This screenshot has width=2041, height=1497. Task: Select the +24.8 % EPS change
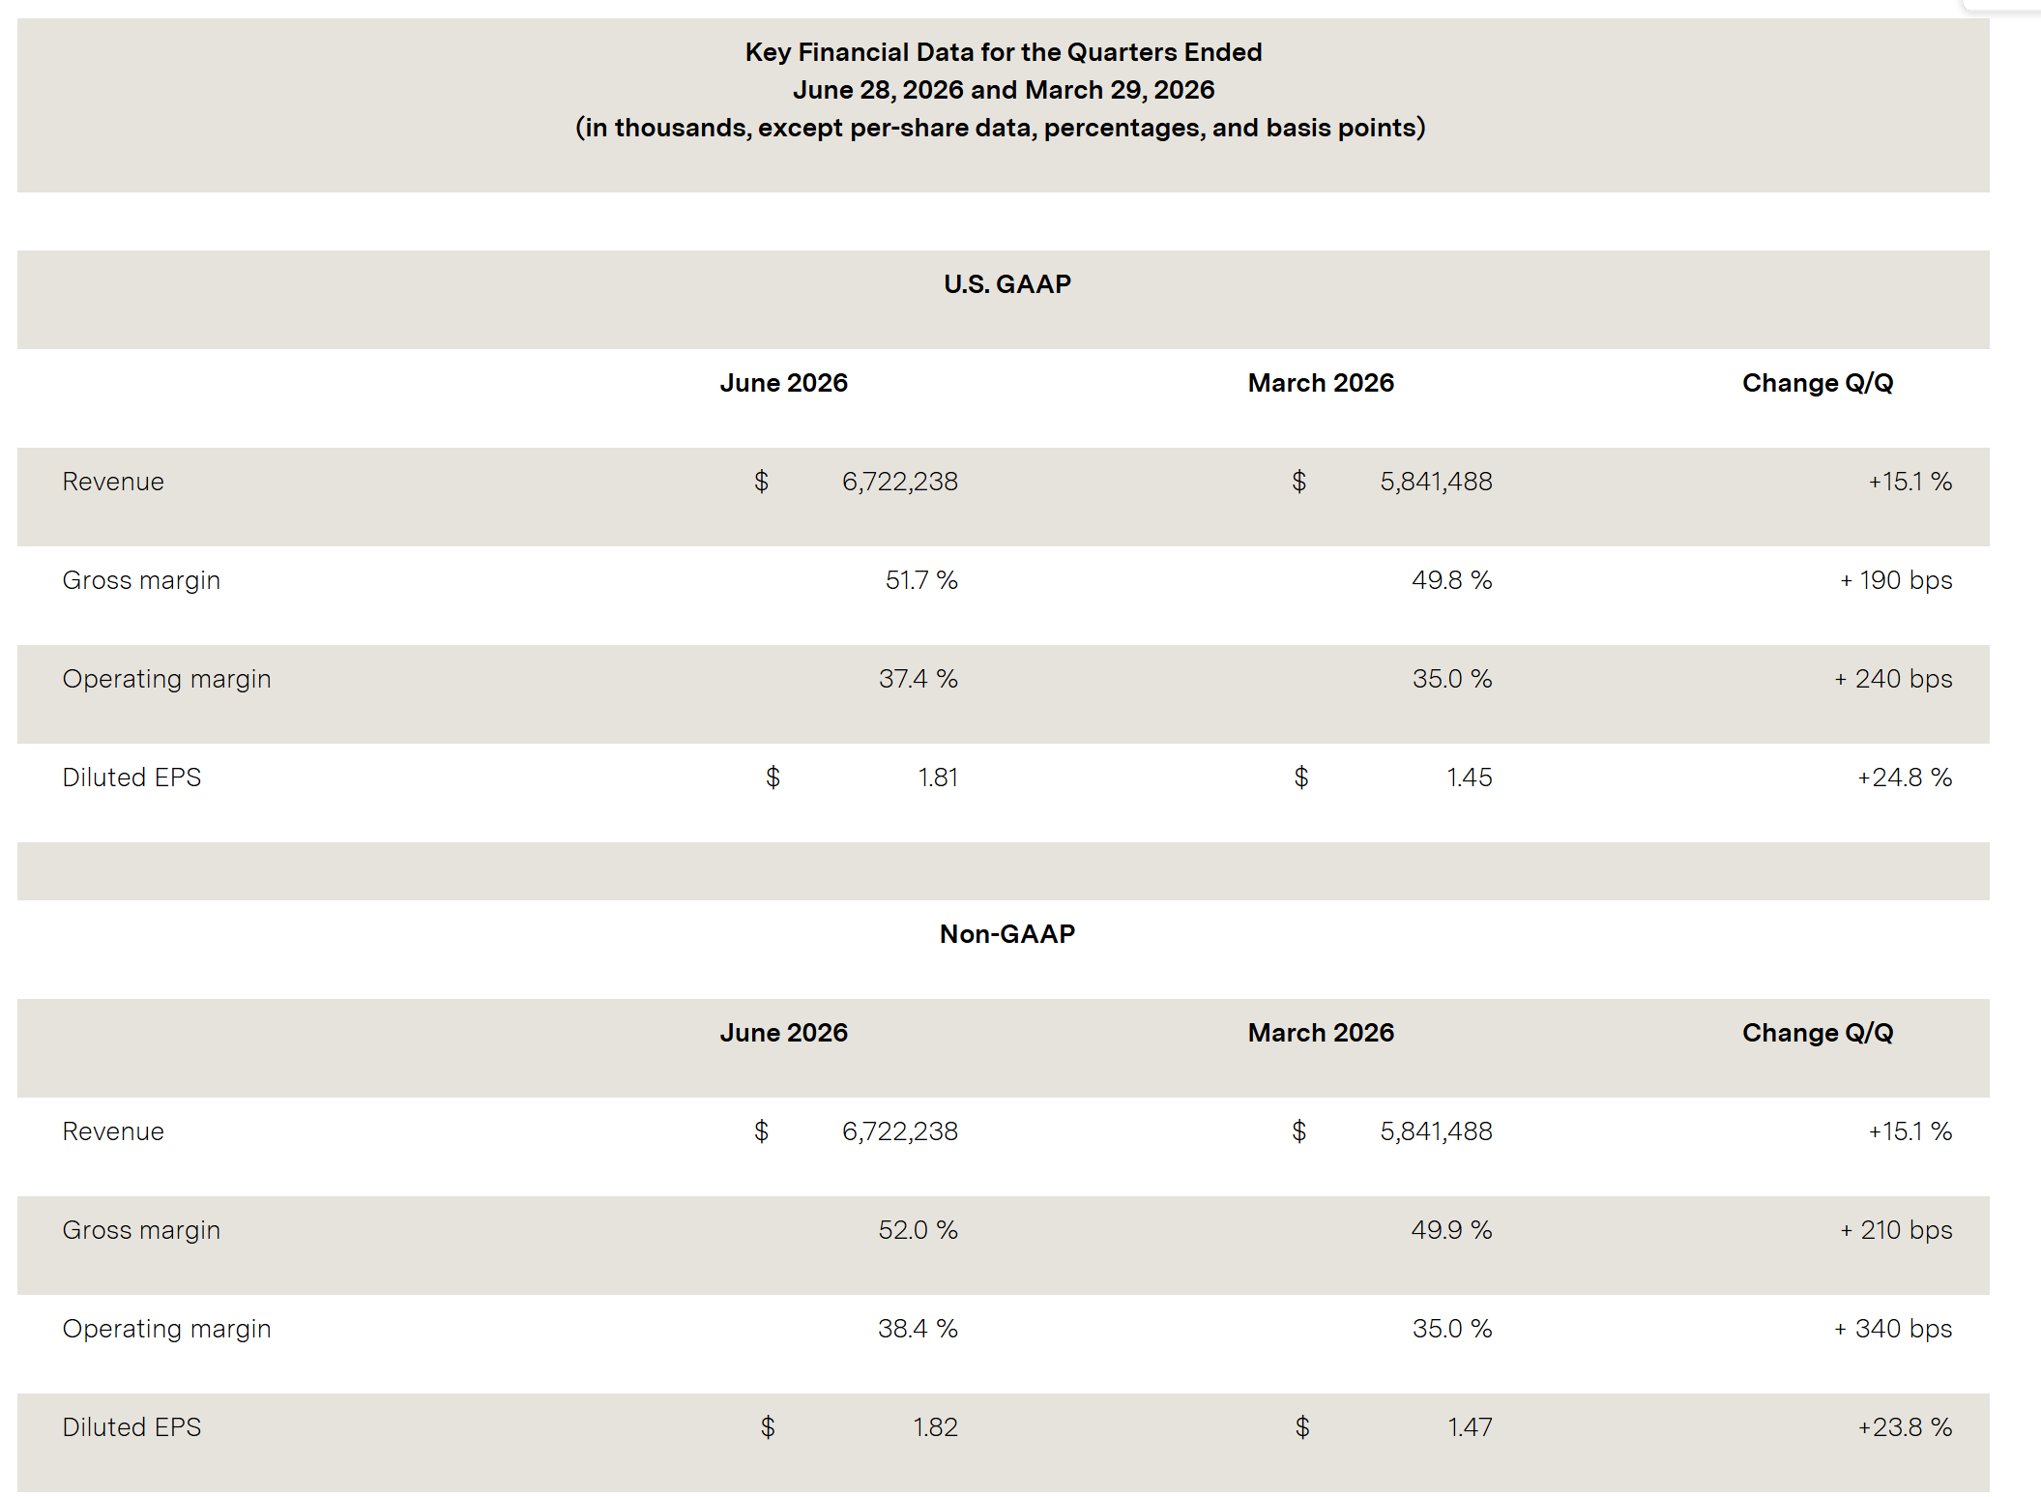point(1905,778)
